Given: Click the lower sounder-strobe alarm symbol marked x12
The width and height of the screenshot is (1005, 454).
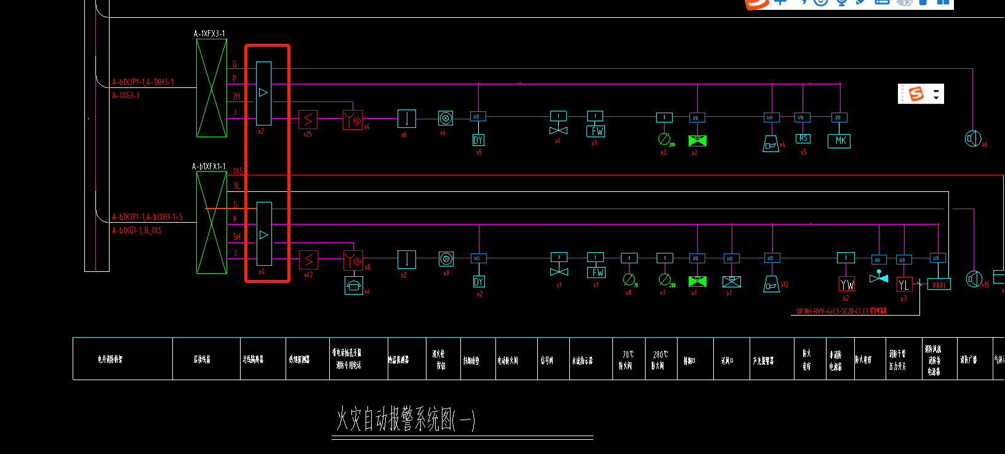Looking at the screenshot, I should [x=772, y=284].
